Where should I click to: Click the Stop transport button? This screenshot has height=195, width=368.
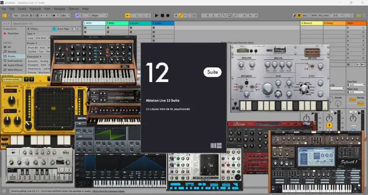point(162,15)
